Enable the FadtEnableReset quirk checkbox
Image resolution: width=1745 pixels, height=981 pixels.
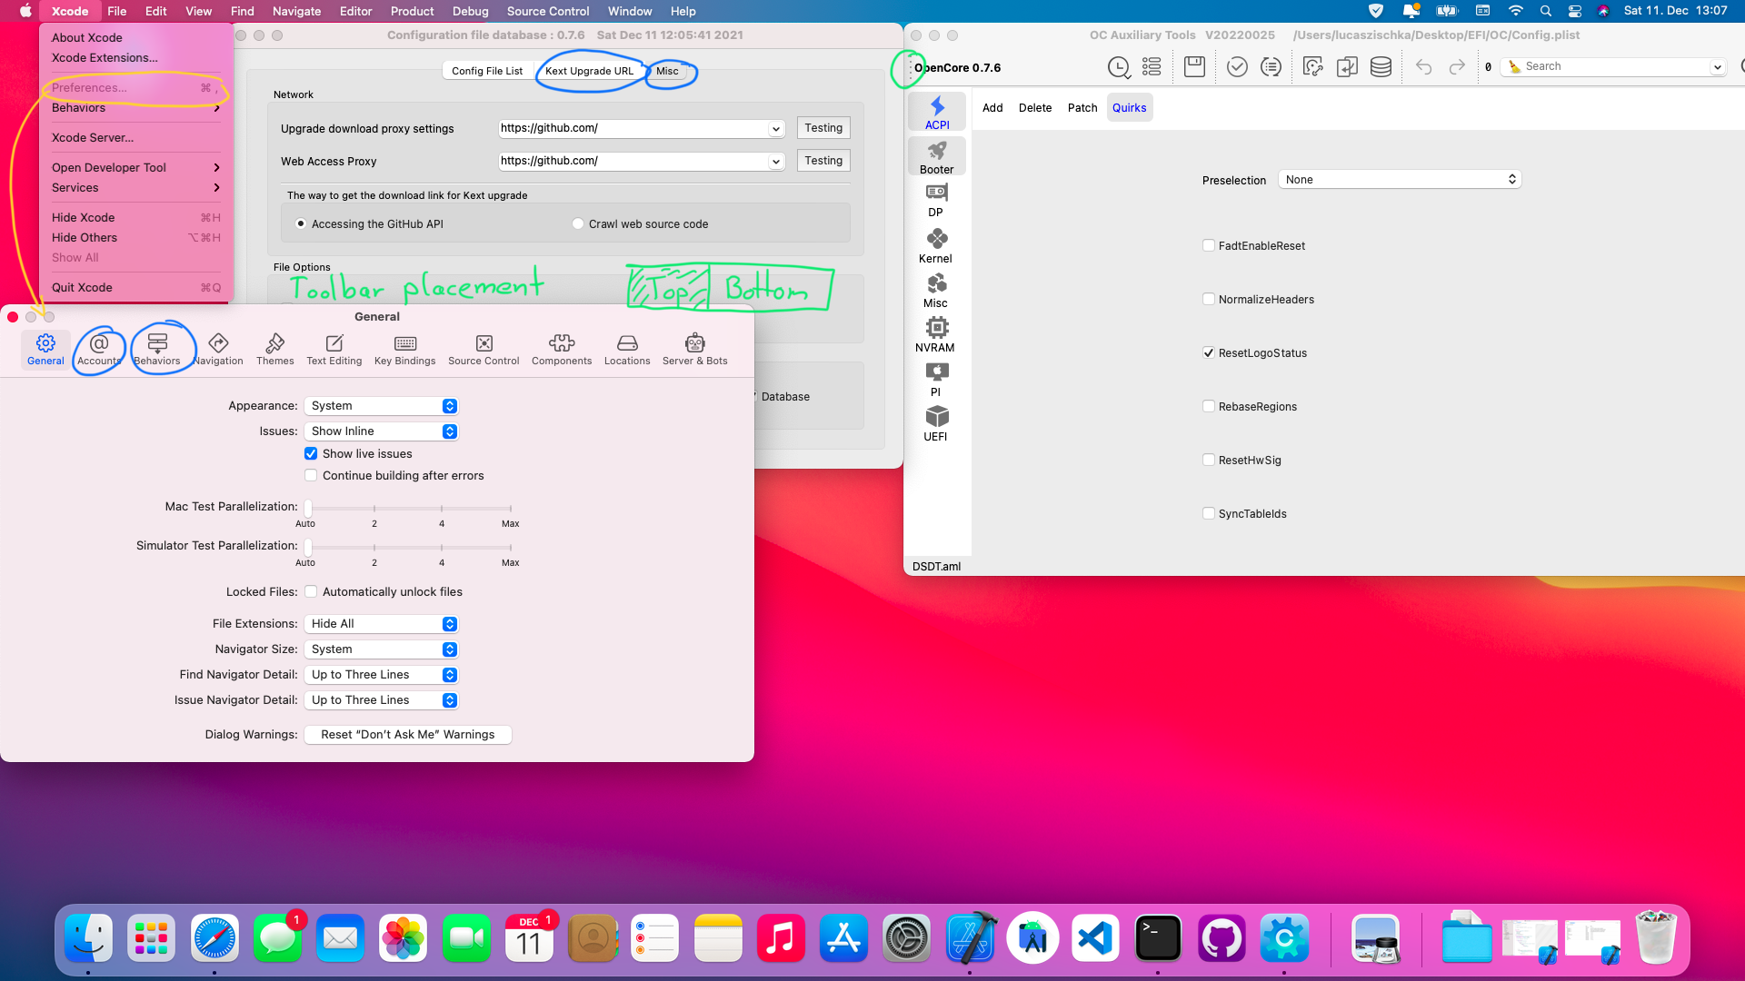click(1209, 245)
